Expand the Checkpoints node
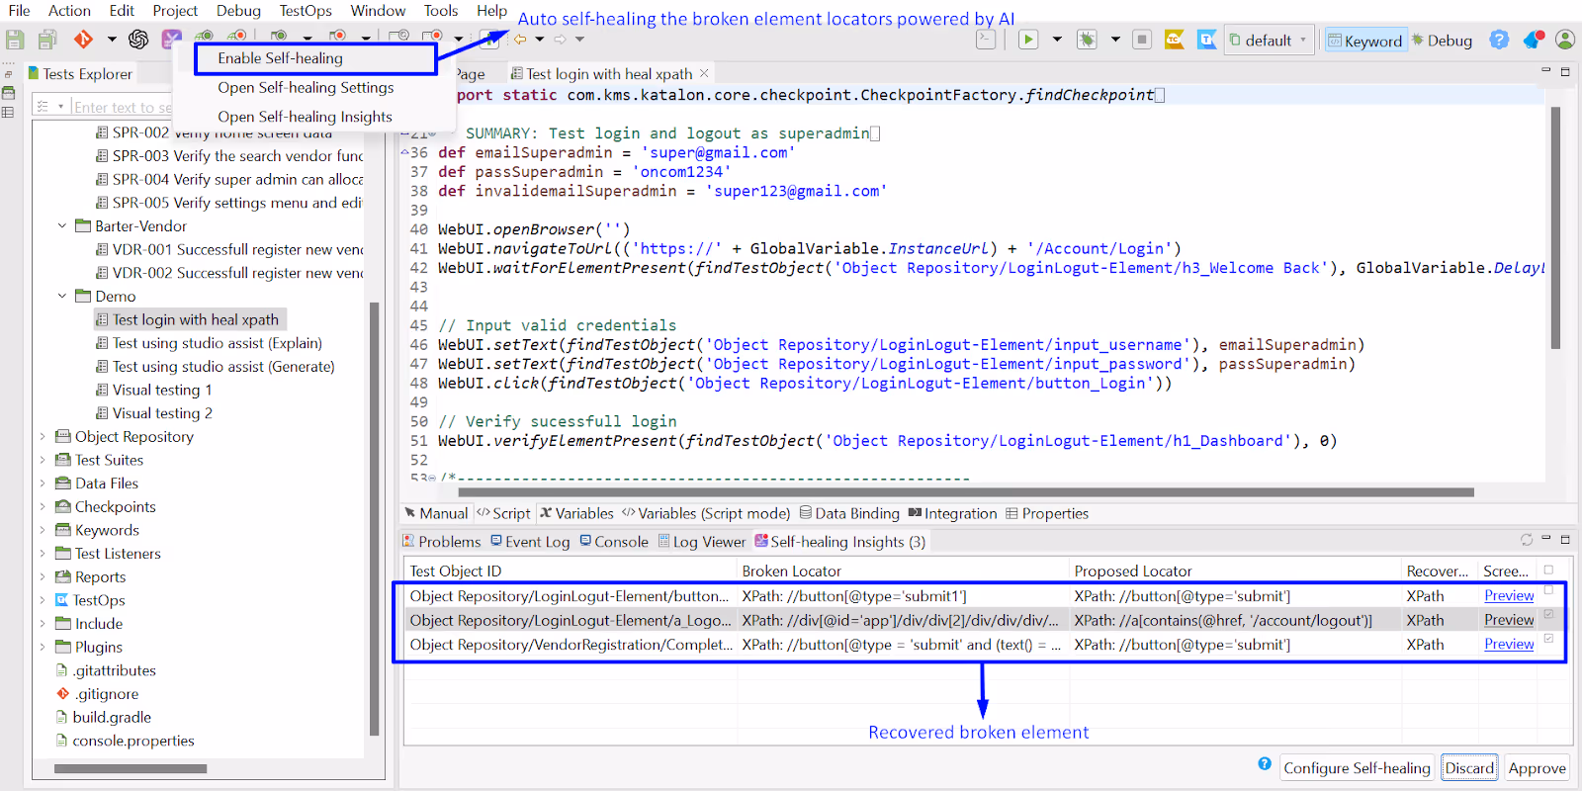The width and height of the screenshot is (1582, 791). tap(43, 506)
